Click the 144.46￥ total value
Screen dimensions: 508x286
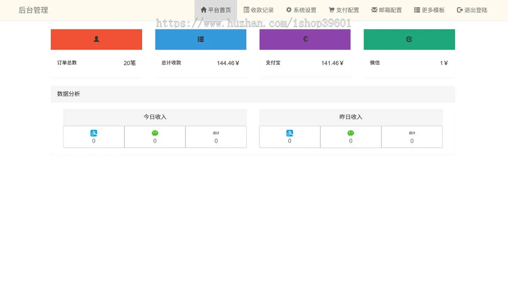[x=228, y=63]
